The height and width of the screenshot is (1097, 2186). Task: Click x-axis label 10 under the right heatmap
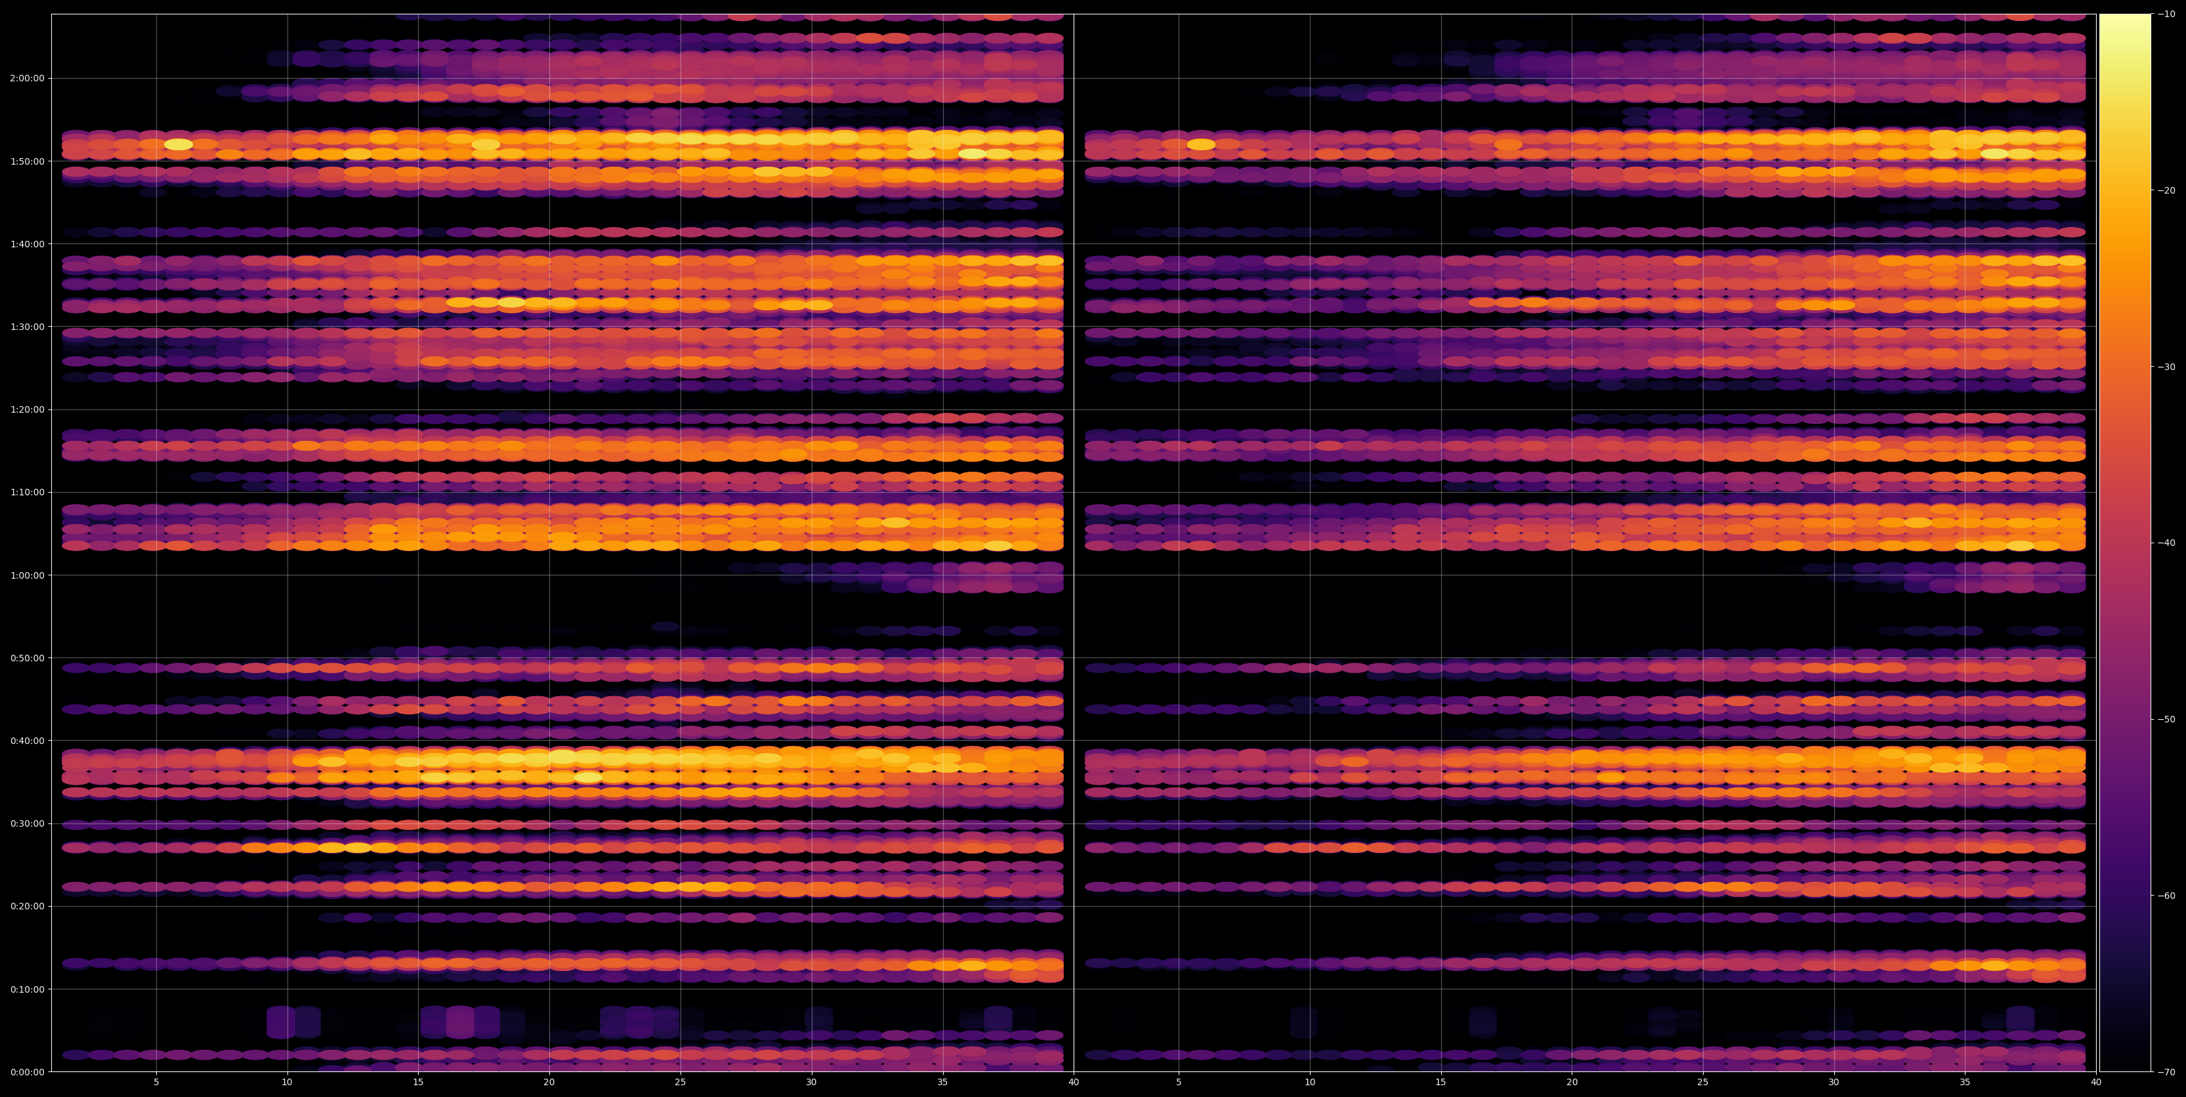point(1309,1083)
